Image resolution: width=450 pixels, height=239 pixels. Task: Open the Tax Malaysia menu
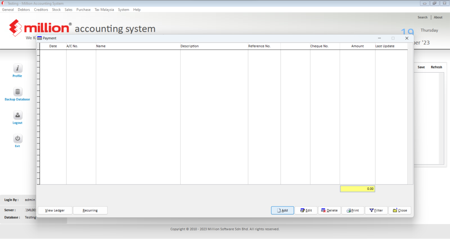(104, 9)
